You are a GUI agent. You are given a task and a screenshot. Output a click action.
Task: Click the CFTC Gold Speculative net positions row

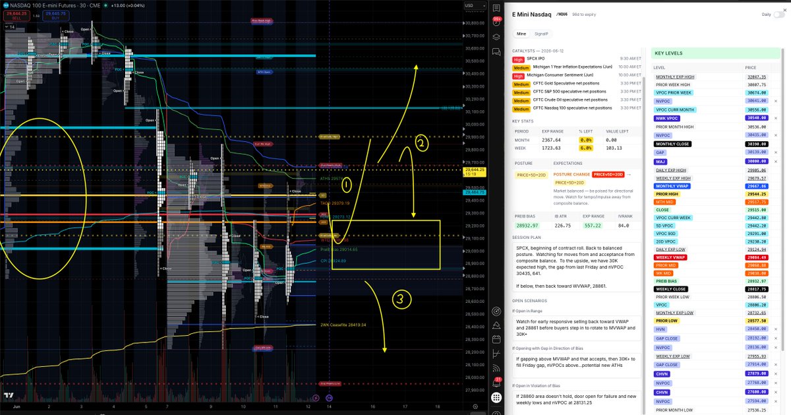tap(577, 84)
